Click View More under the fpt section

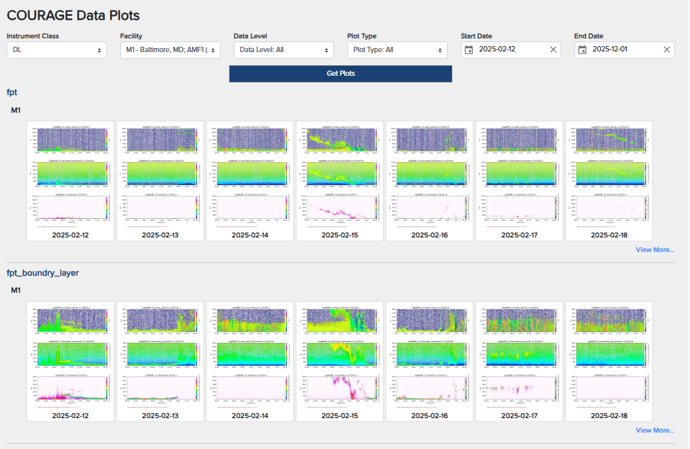tap(655, 249)
